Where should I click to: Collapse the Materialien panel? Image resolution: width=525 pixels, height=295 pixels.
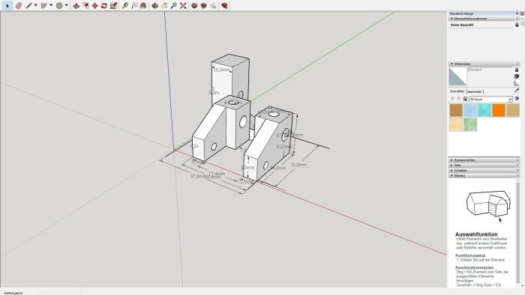(451, 64)
